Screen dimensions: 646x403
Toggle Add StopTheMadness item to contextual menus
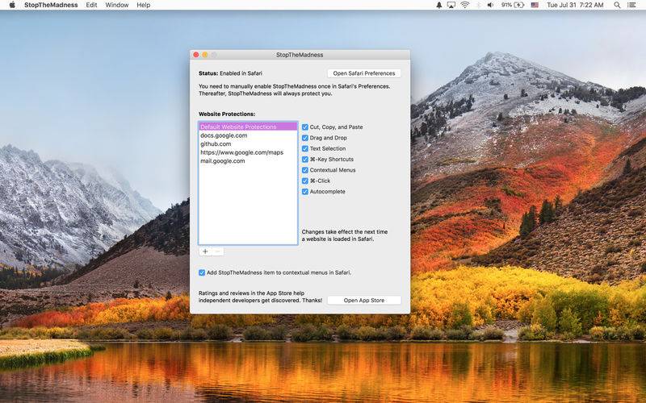tap(201, 272)
